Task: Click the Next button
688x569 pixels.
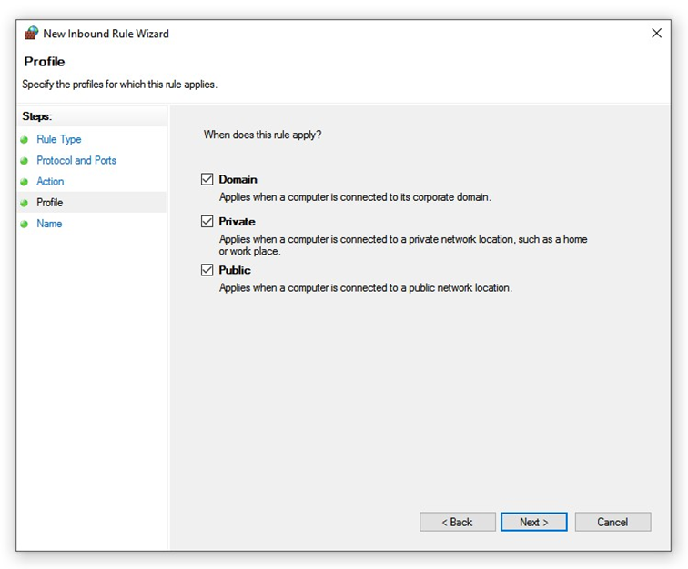Action: pyautogui.click(x=534, y=522)
